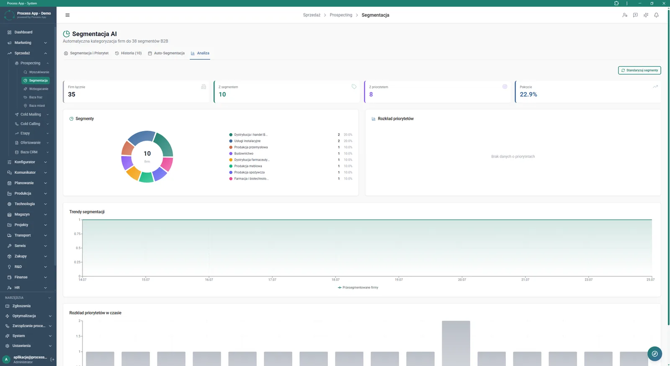Click the Wzbogacanie icon in the sidebar
This screenshot has width=670, height=366.
coord(26,89)
